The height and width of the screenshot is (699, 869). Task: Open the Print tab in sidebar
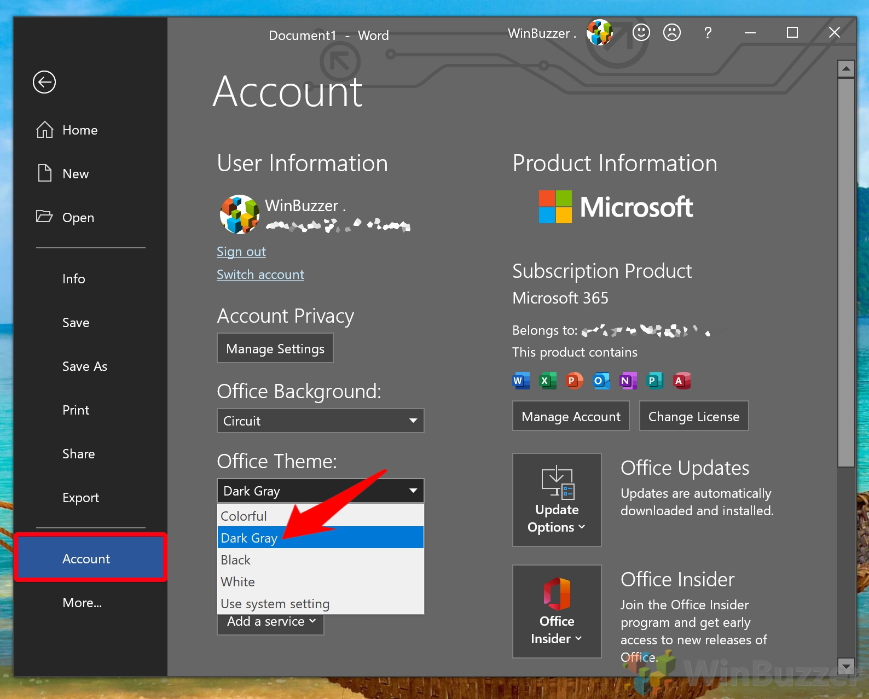coord(90,410)
